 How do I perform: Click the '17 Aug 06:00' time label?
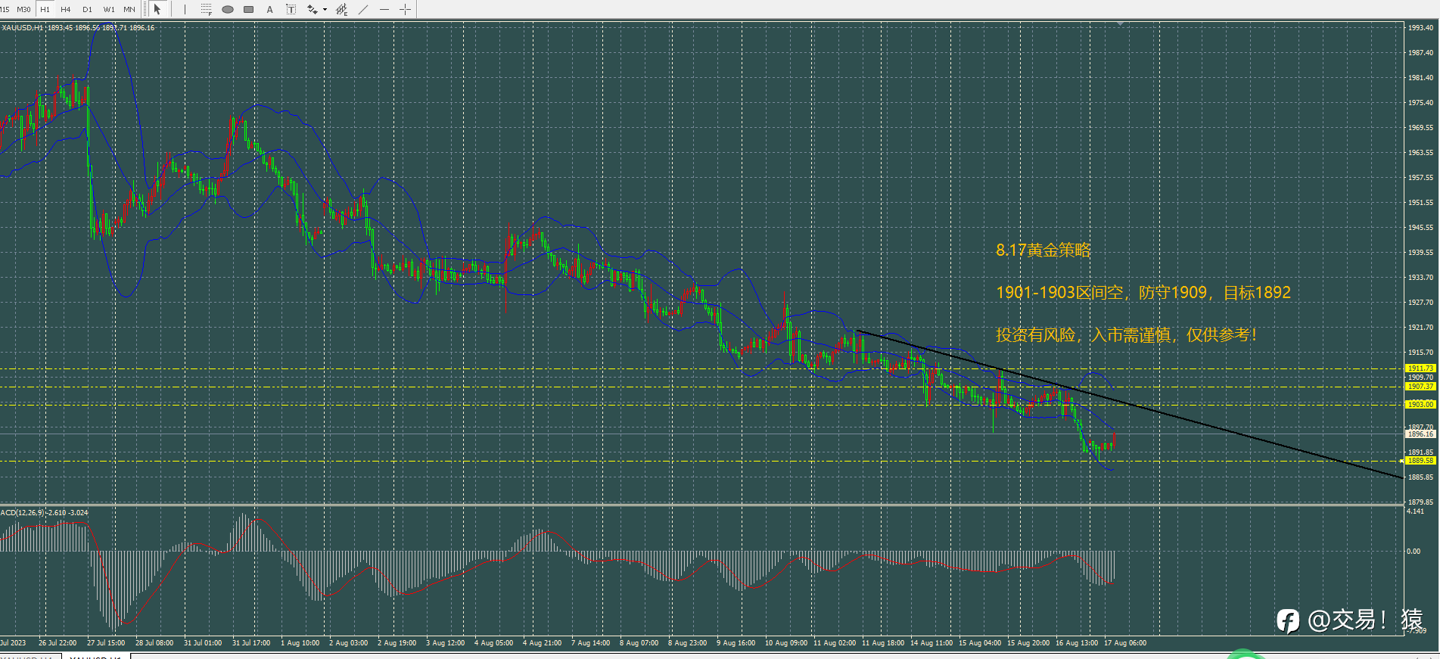(1125, 643)
